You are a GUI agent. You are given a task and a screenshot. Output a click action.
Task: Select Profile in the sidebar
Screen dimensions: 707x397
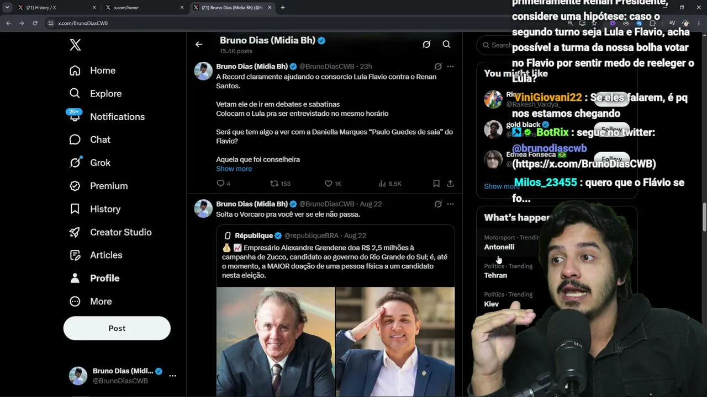click(94, 278)
